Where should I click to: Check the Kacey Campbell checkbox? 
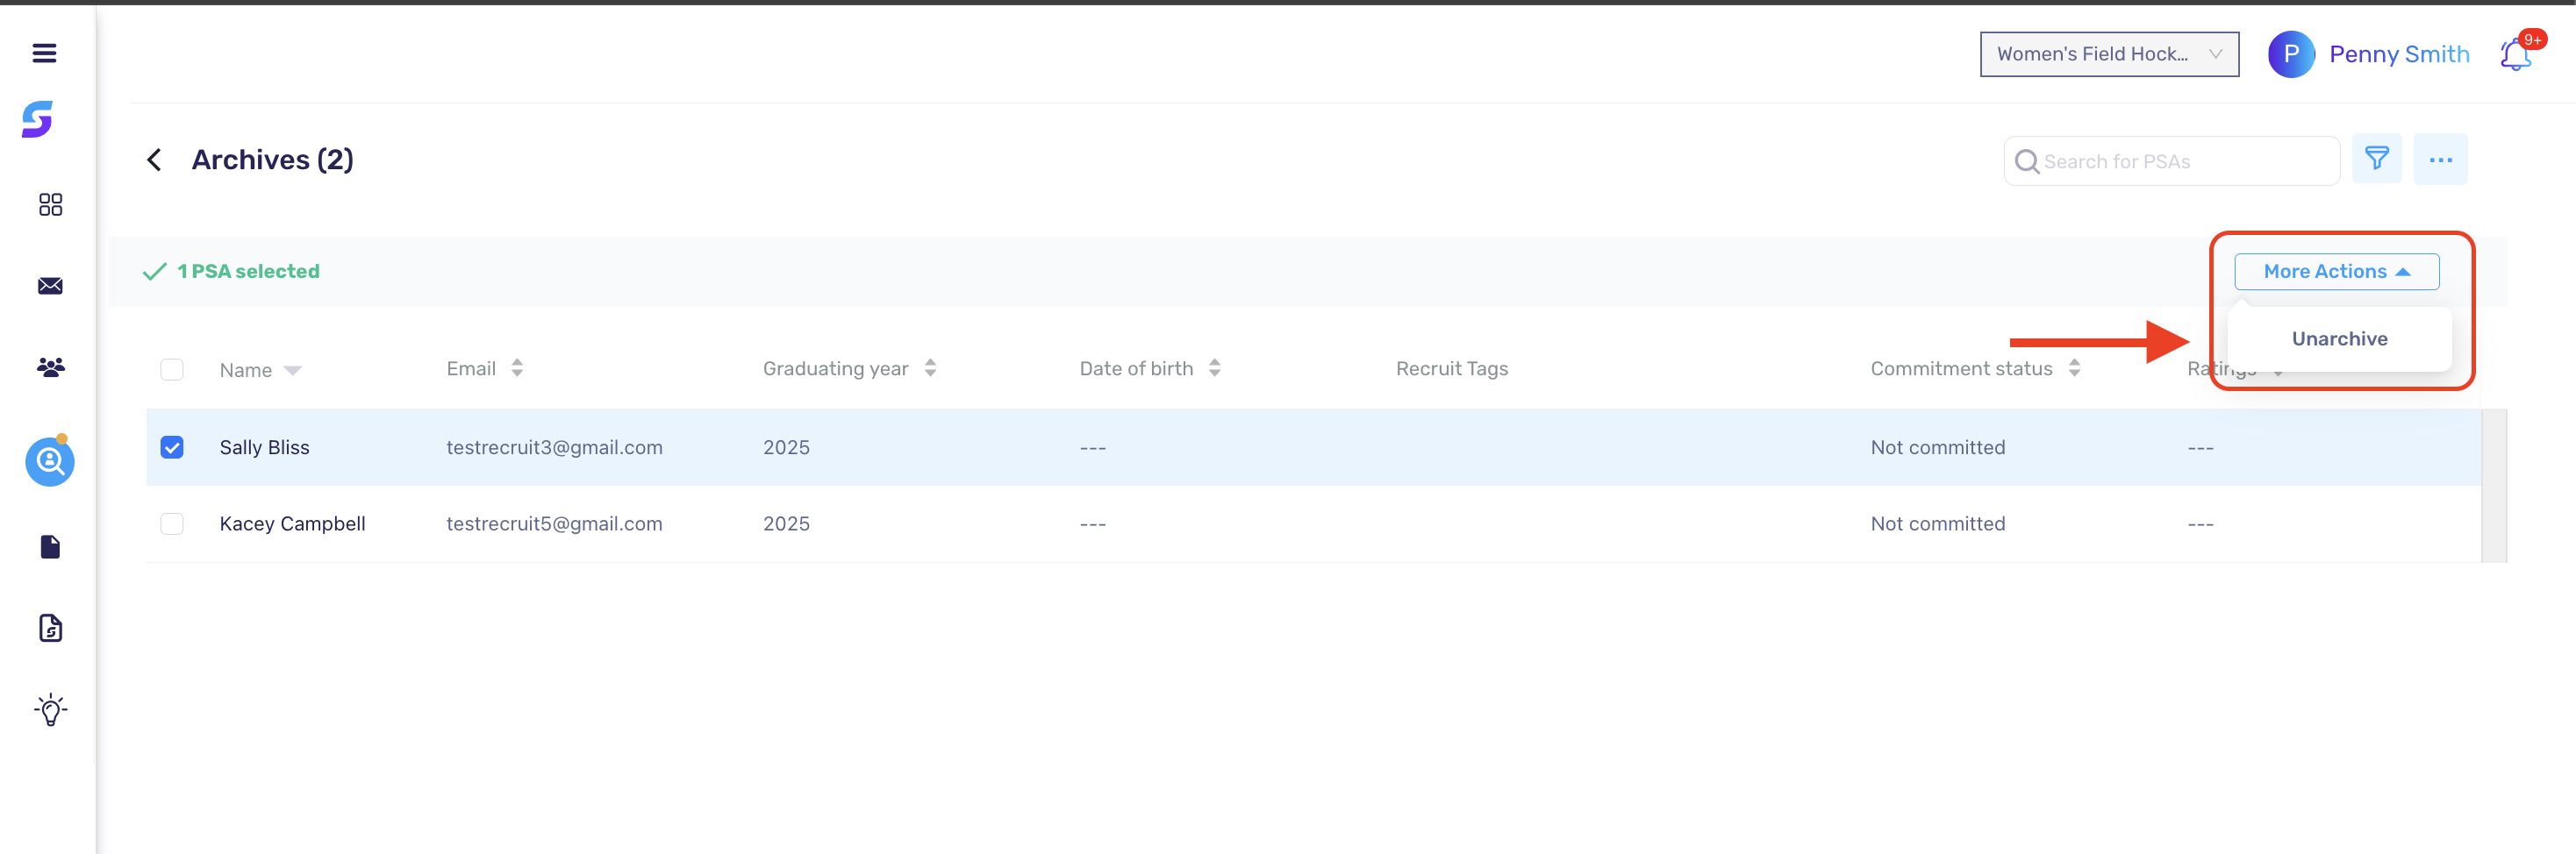[172, 524]
